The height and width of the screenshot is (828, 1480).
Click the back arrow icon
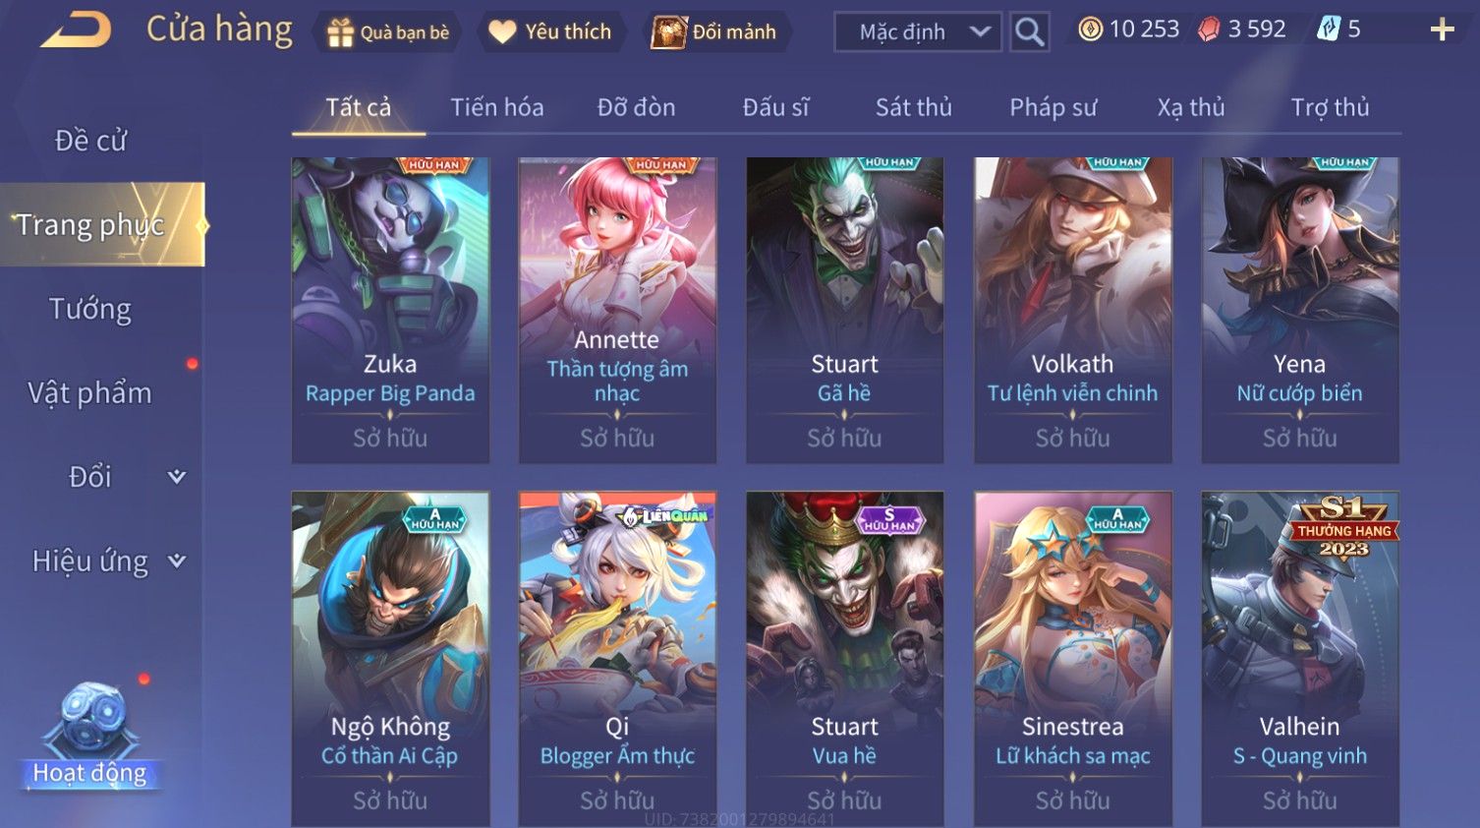[76, 30]
